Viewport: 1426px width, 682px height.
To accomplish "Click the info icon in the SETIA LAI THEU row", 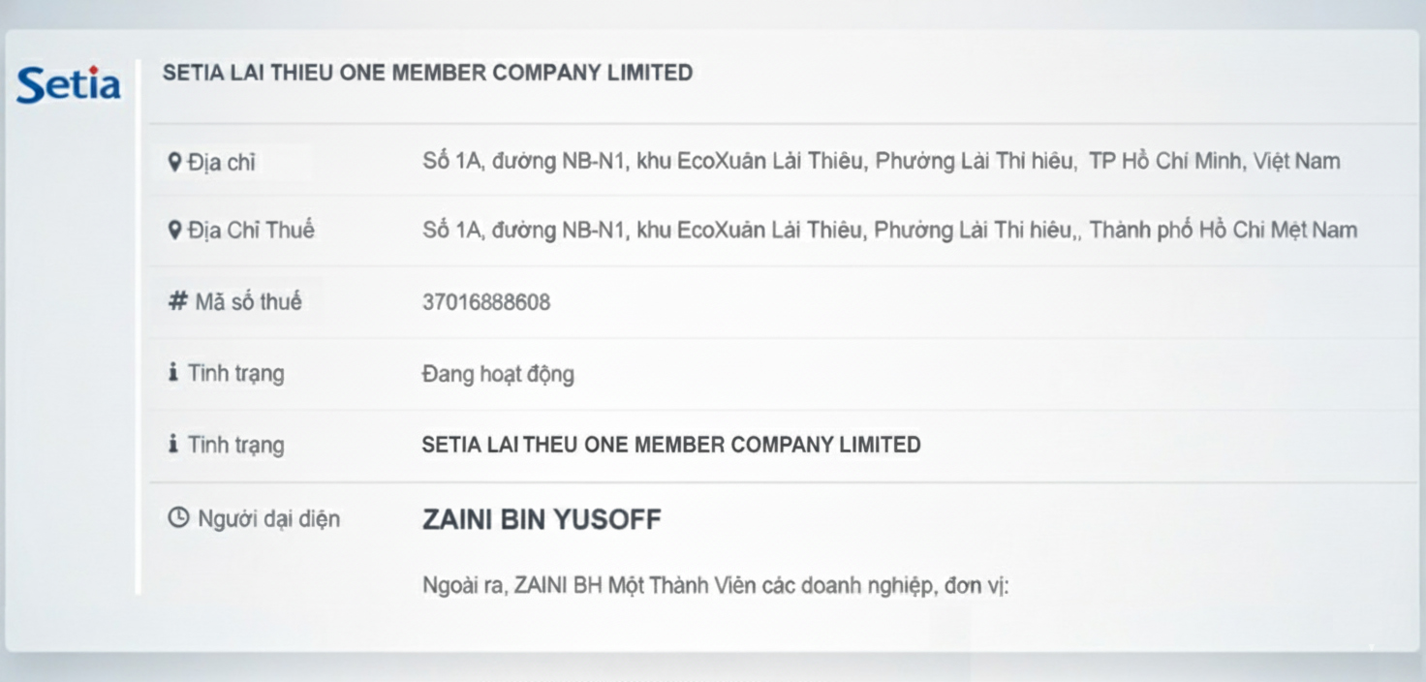I will pos(173,445).
